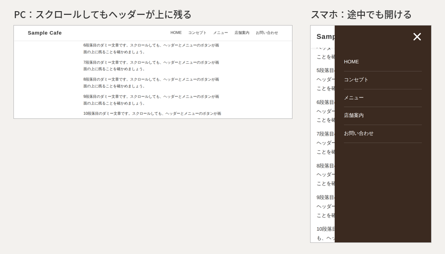Click the PC：スクロールしてもヘッダーが上に残る heading
This screenshot has height=254, width=445.
[x=103, y=14]
